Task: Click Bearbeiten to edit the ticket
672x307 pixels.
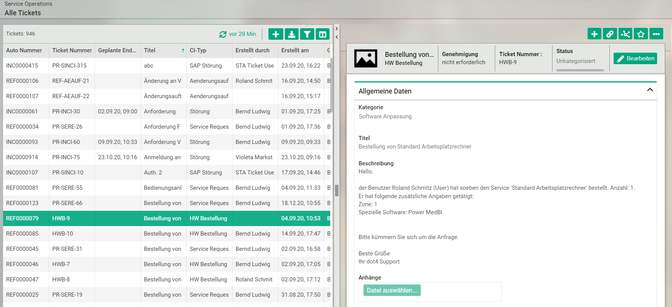Action: click(635, 58)
